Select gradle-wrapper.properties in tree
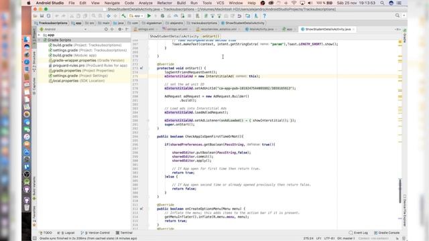The image size is (429, 241). pos(86,60)
